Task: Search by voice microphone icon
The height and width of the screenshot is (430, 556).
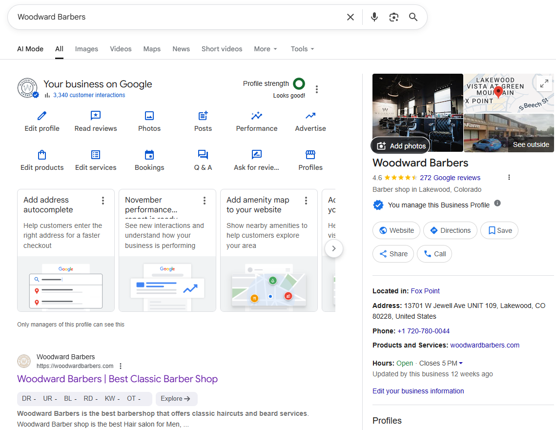Action: (x=374, y=17)
